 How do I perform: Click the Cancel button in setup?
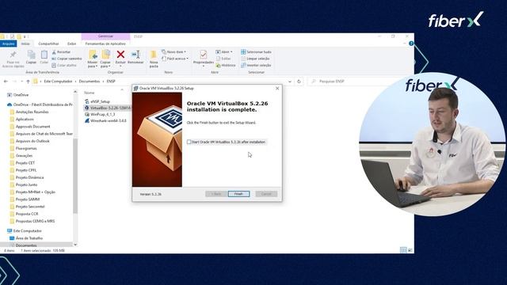pos(266,194)
